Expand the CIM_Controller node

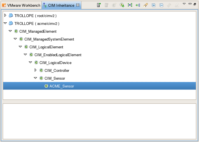click(36, 70)
